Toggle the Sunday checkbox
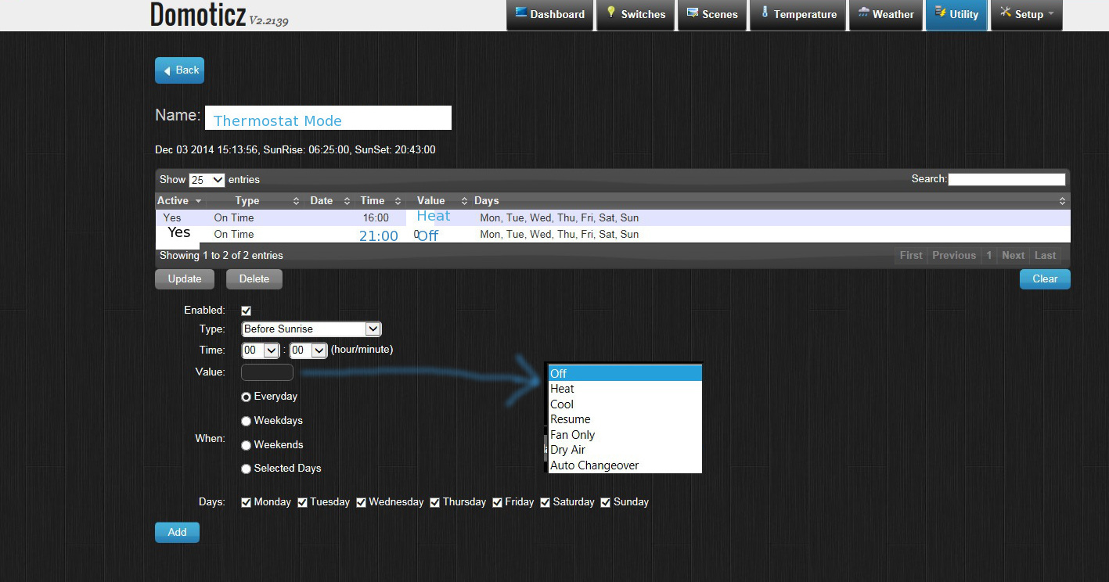The width and height of the screenshot is (1109, 582). (x=606, y=502)
